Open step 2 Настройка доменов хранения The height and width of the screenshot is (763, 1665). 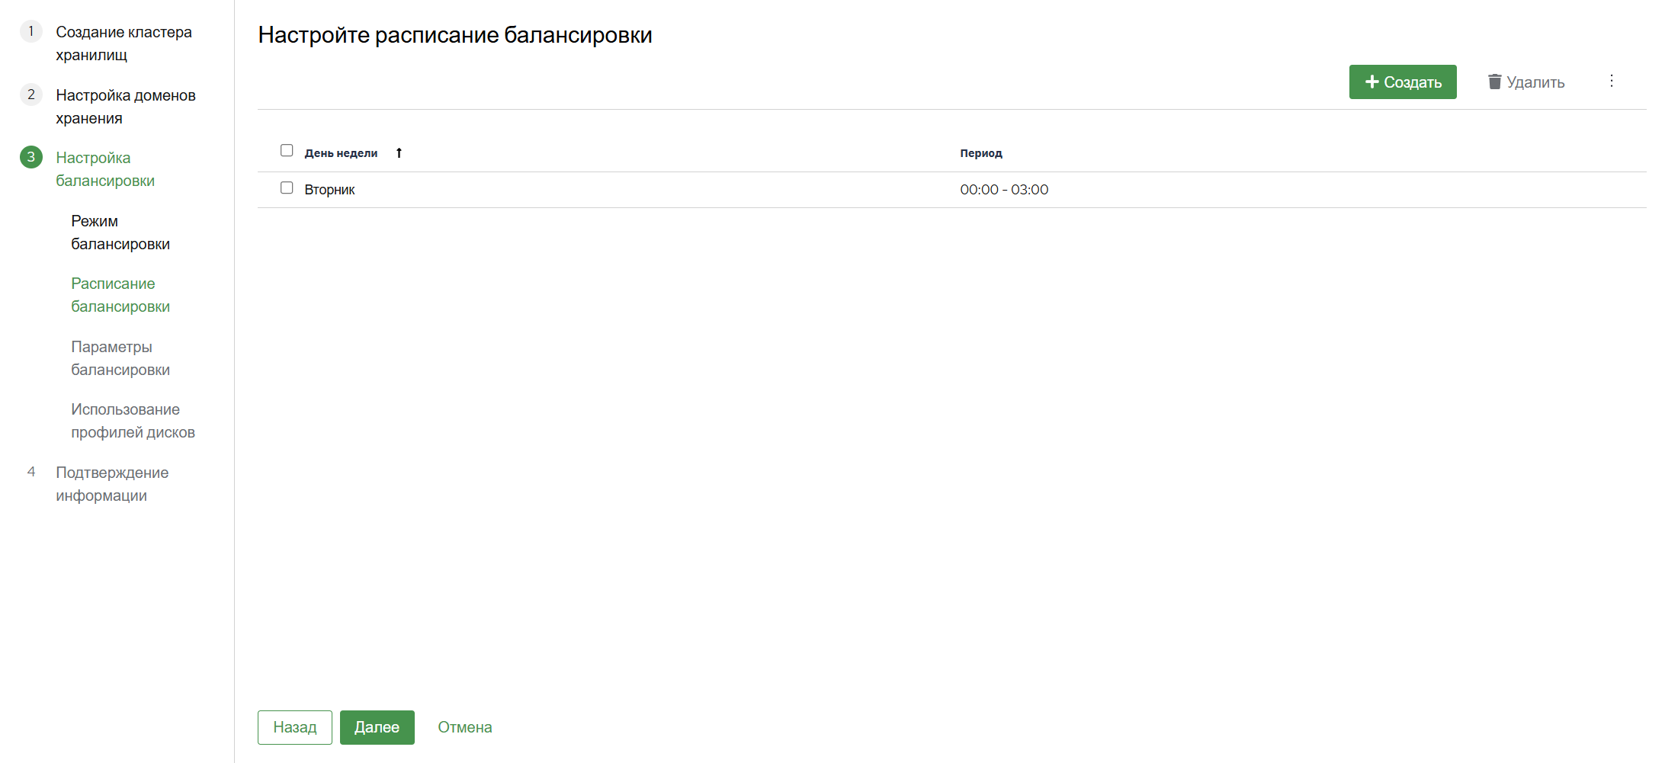coord(126,107)
